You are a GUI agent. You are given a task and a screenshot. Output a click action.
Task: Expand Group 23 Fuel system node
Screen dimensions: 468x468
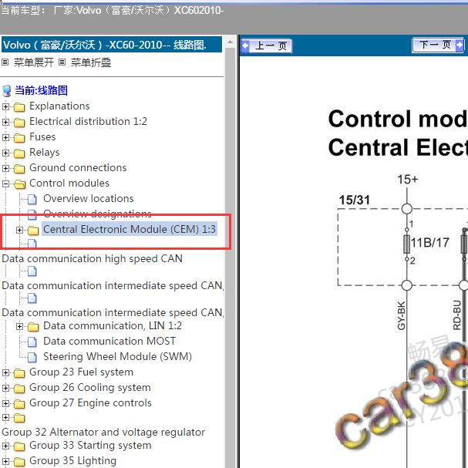5,372
